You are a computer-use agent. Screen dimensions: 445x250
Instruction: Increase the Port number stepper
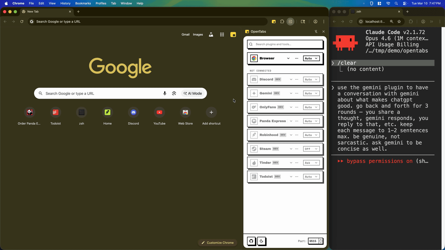[x=321, y=240]
